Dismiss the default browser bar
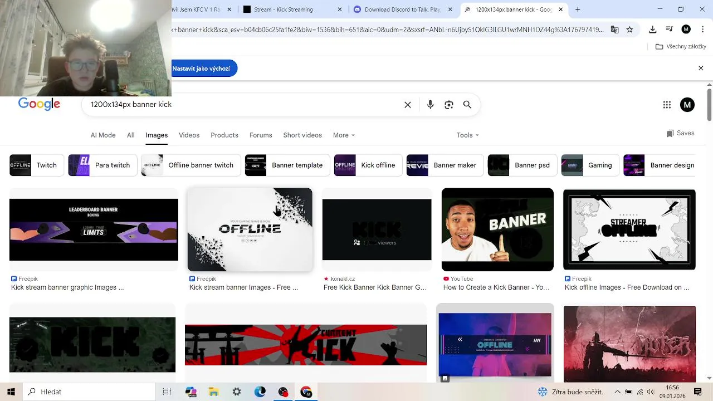713x401 pixels. click(701, 68)
